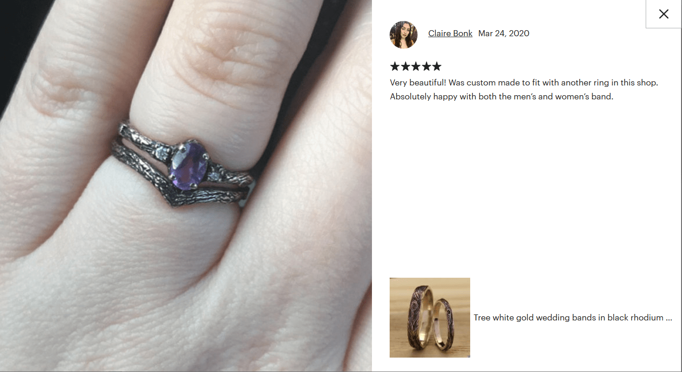Click the second star of the rating
682x372 pixels.
[x=405, y=66]
